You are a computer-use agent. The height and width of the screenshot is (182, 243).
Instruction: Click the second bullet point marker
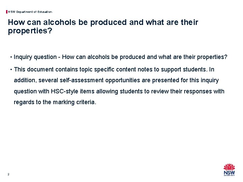(x=11, y=70)
